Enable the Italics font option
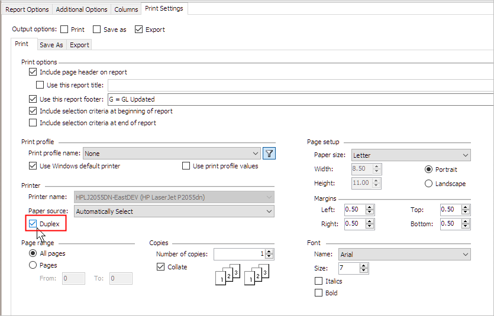Screen dimensions: 494x316 [x=319, y=281]
